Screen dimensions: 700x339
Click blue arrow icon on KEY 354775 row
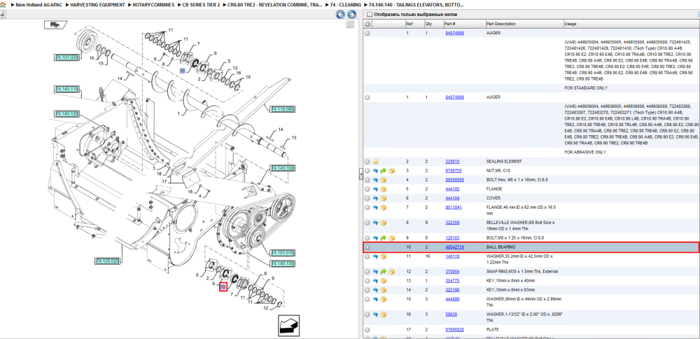[x=375, y=281]
